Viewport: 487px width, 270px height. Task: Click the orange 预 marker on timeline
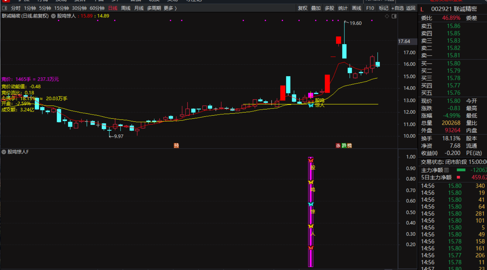coord(176,146)
